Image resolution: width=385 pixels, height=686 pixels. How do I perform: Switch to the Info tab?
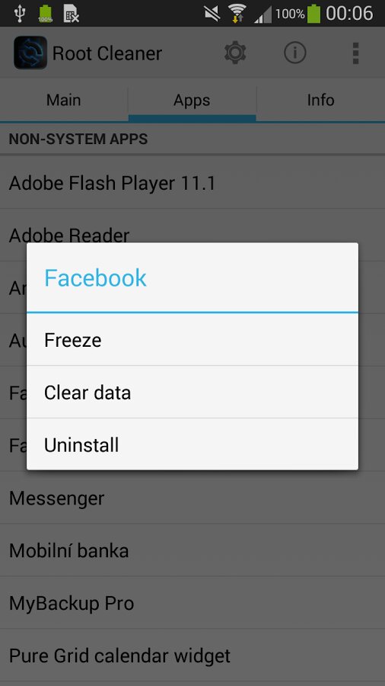pos(321,100)
